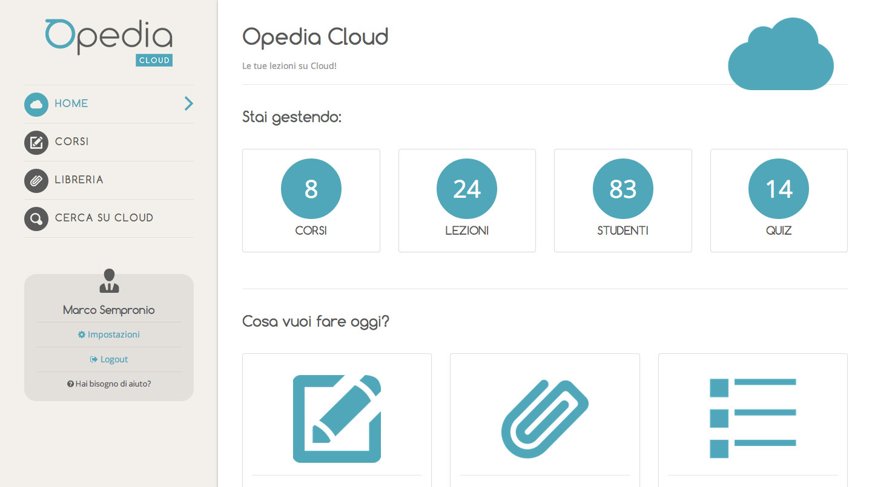Click 'Hai bisogno di aiuto?' help link

click(x=109, y=384)
